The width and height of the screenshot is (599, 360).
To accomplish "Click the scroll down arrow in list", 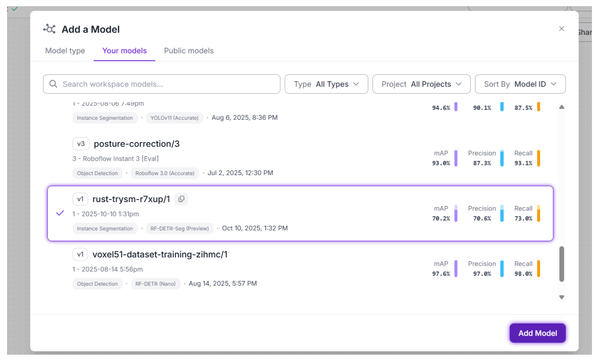I will point(562,298).
